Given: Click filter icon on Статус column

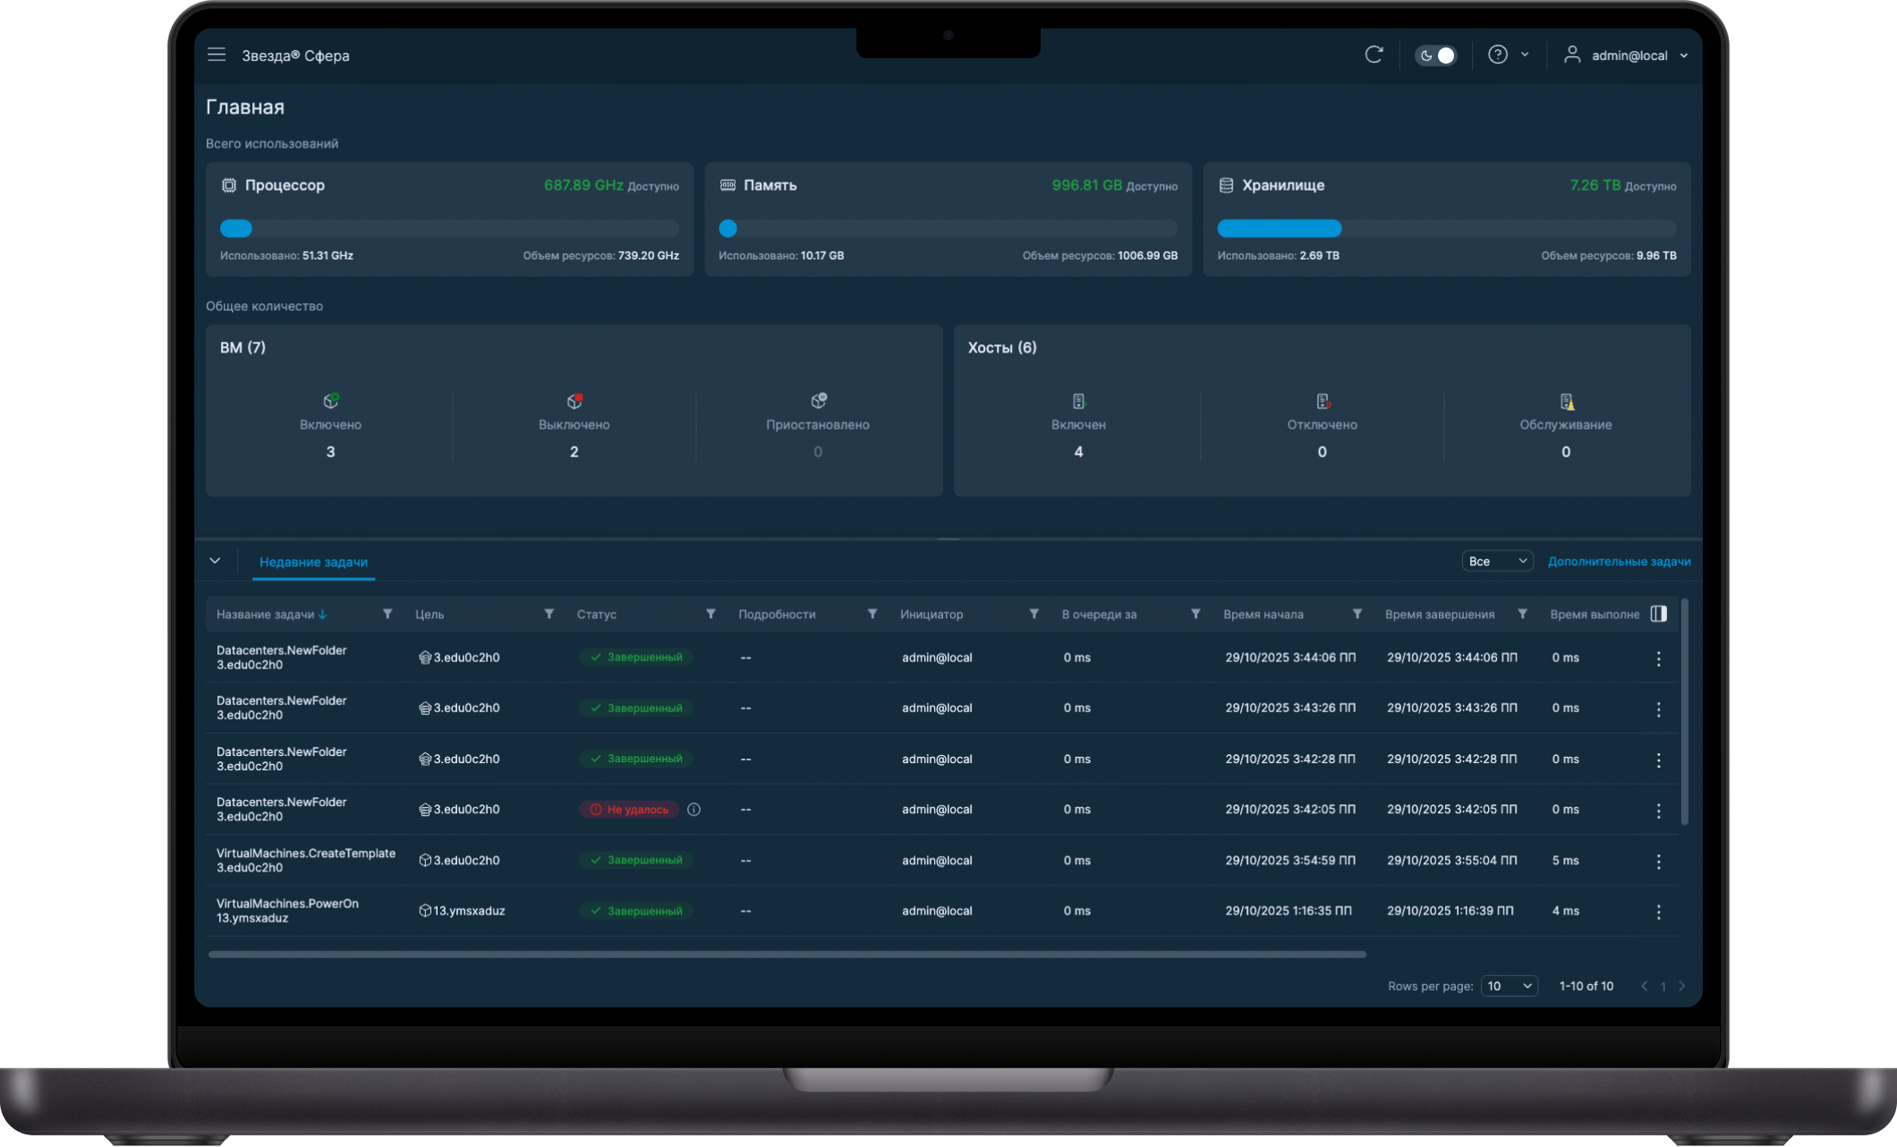Looking at the screenshot, I should (x=710, y=614).
